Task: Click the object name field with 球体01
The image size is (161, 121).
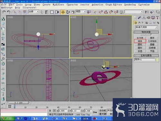Action: tap(145, 60)
